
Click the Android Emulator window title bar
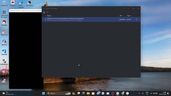26,11
